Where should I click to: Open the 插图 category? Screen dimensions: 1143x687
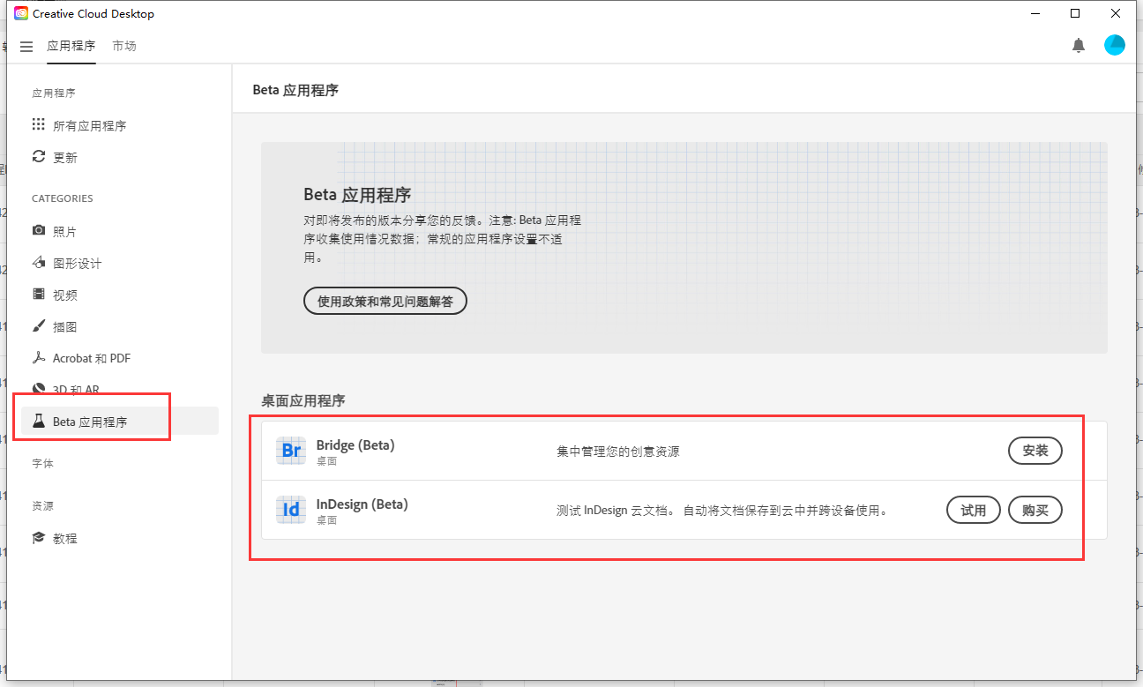65,327
